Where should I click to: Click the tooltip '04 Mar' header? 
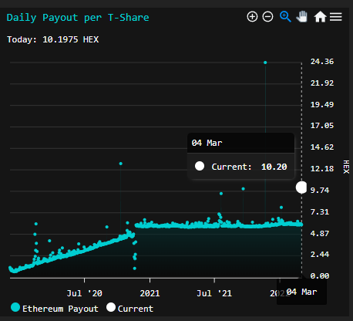click(207, 143)
